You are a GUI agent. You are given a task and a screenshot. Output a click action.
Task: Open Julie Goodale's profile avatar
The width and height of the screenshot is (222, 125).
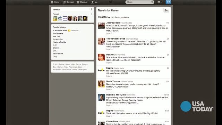(x=101, y=25)
